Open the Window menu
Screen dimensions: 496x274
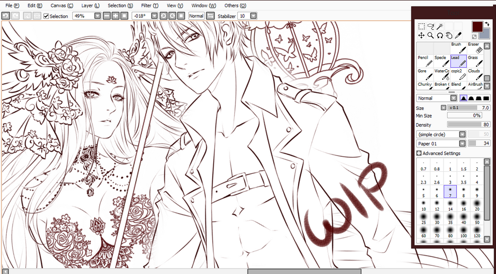coord(204,5)
